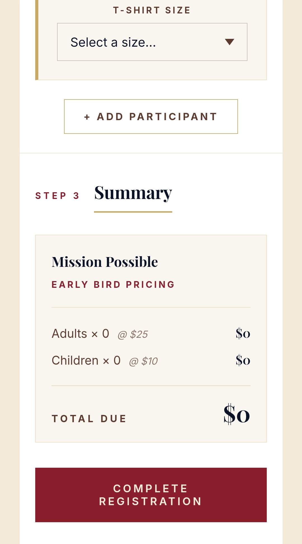Click the large Total Due $0 amount
The image size is (302, 544).
pos(237,414)
